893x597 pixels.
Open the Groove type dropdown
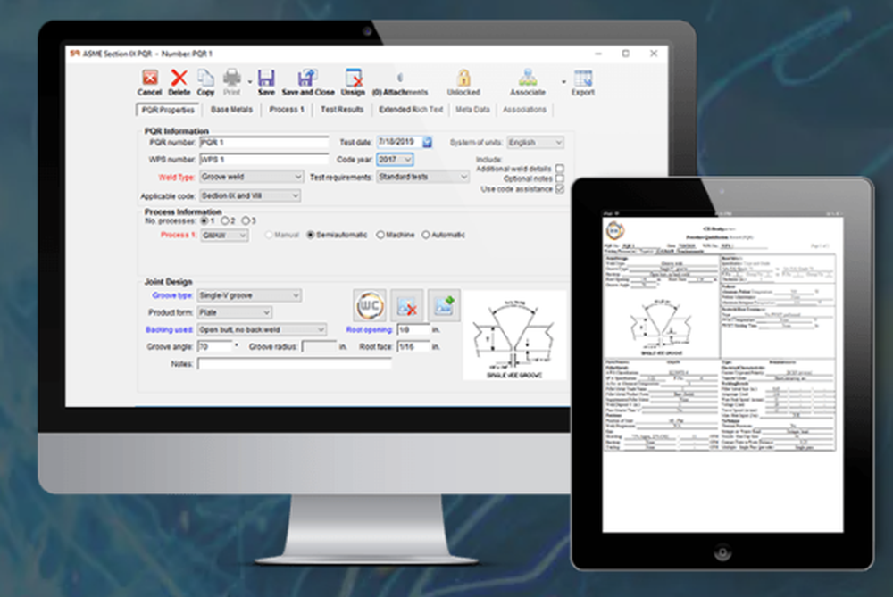pyautogui.click(x=249, y=295)
